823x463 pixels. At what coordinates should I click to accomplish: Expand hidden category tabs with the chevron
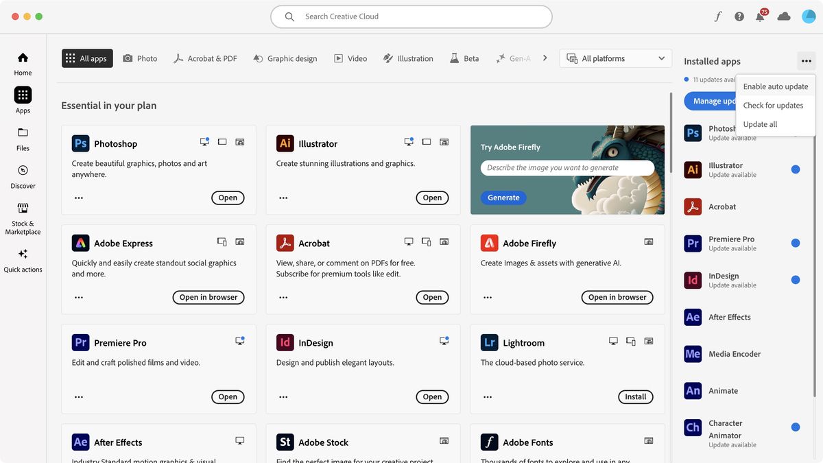[545, 58]
